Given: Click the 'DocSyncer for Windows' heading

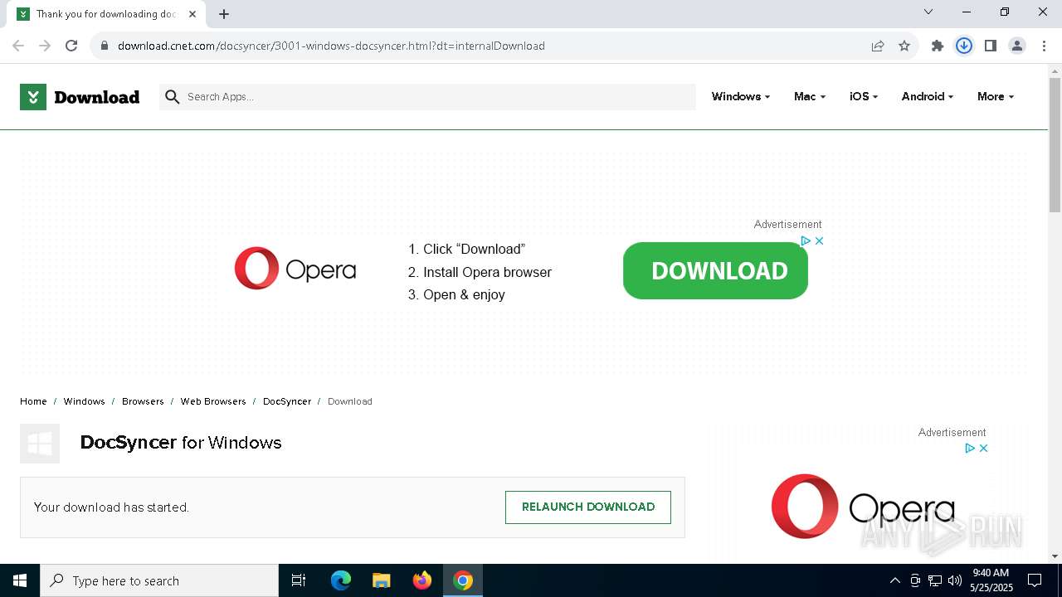Looking at the screenshot, I should 181,443.
